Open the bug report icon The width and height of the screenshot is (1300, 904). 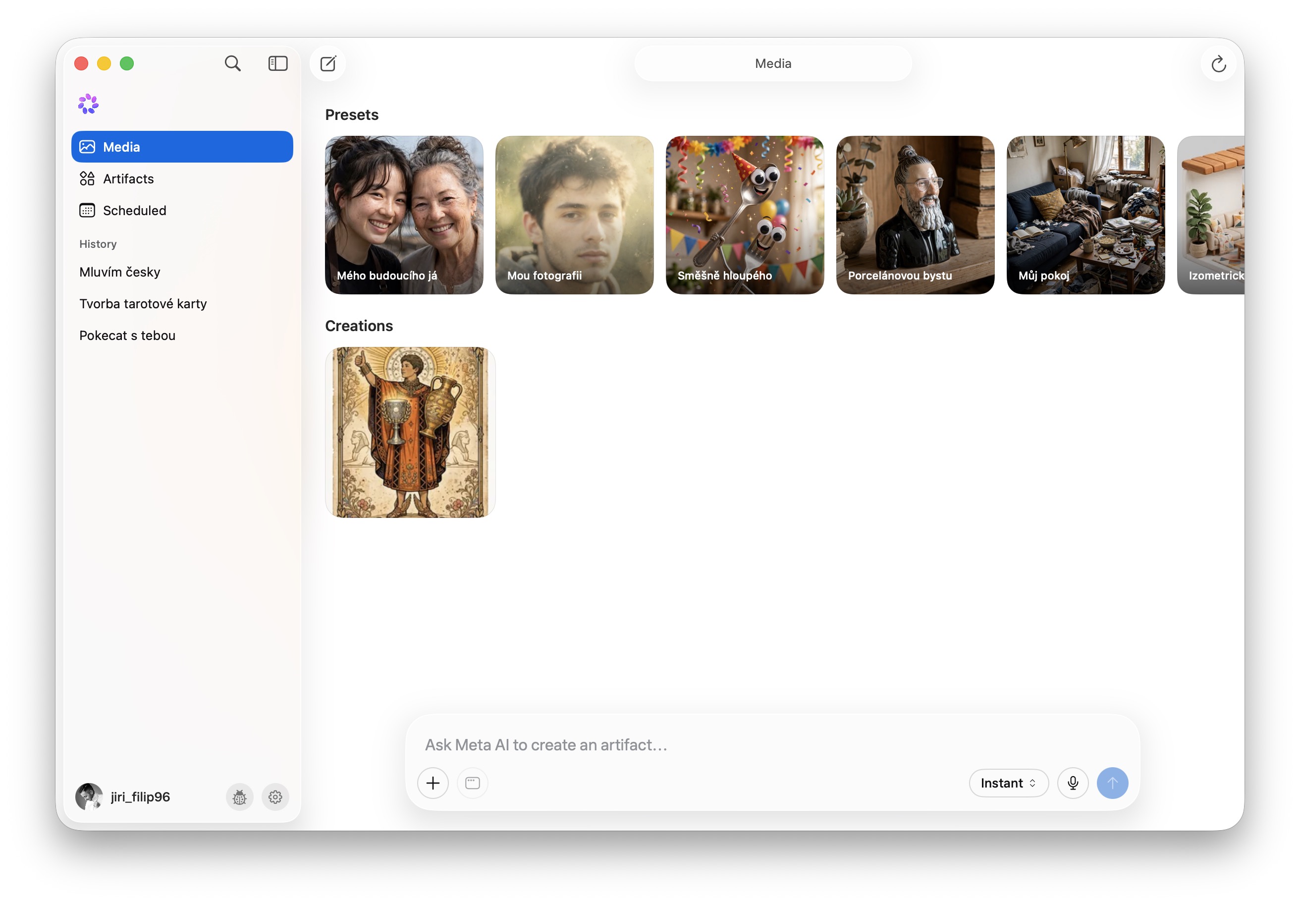coord(239,797)
